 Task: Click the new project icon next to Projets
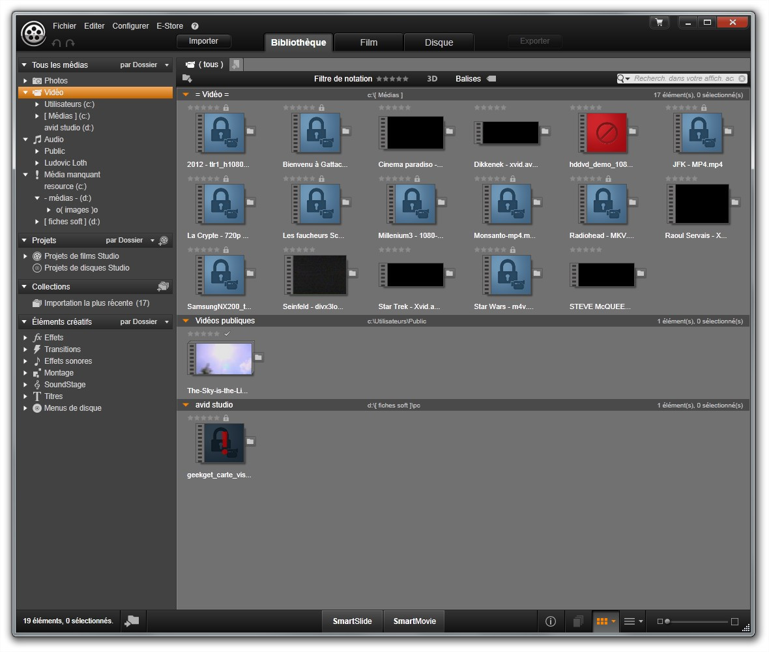tap(164, 241)
